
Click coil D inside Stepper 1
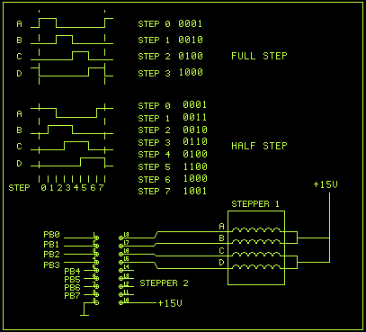click(256, 266)
